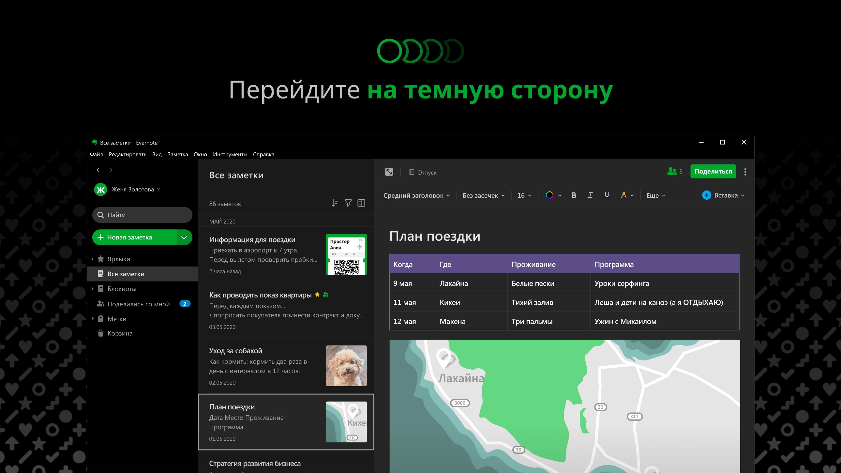The image size is (841, 473).
Task: Open the Без засечек font dropdown
Action: coord(484,195)
